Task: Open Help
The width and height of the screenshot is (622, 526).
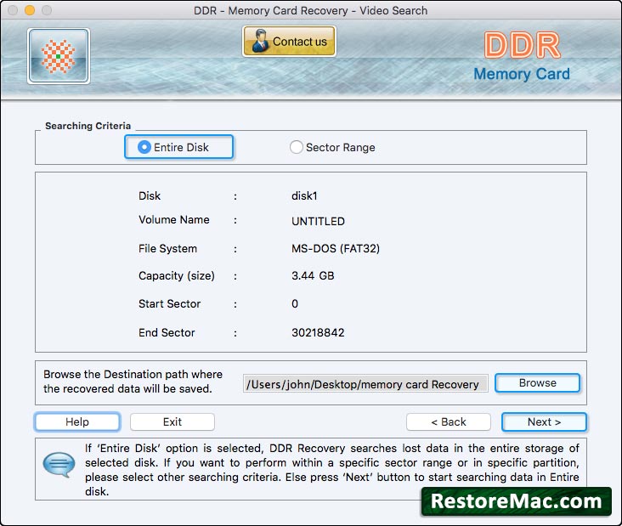Action: (x=77, y=421)
